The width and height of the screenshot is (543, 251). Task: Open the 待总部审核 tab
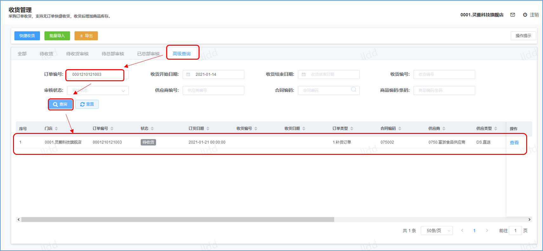click(x=113, y=54)
